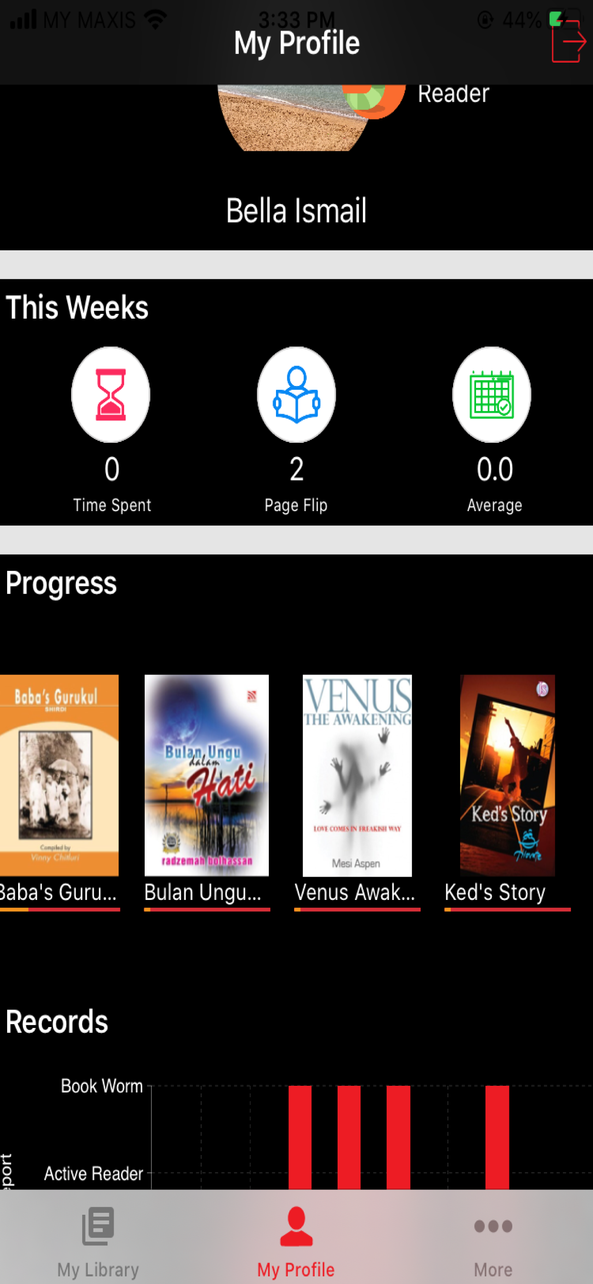Open Venus The Awakening book cover
593x1284 pixels.
click(357, 775)
